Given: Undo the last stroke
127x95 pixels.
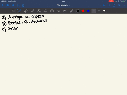Looking at the screenshot, I should 104,5.
